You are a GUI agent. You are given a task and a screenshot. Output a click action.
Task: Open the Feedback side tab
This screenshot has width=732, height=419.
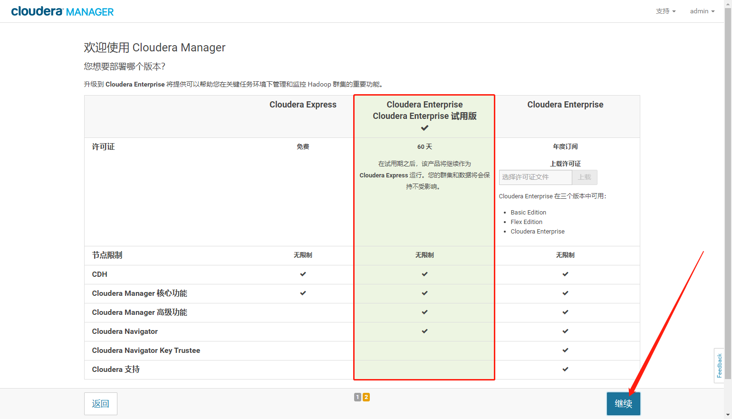pyautogui.click(x=719, y=365)
